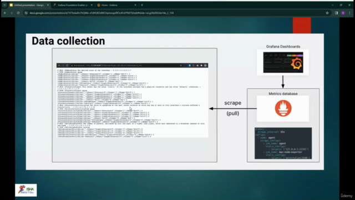Click the word scrape beside the arrow

(x=233, y=103)
